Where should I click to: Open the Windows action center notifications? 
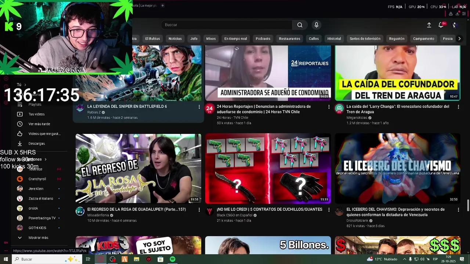[x=462, y=259]
